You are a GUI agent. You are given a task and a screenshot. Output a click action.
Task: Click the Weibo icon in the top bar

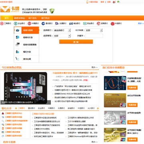coord(114,2)
